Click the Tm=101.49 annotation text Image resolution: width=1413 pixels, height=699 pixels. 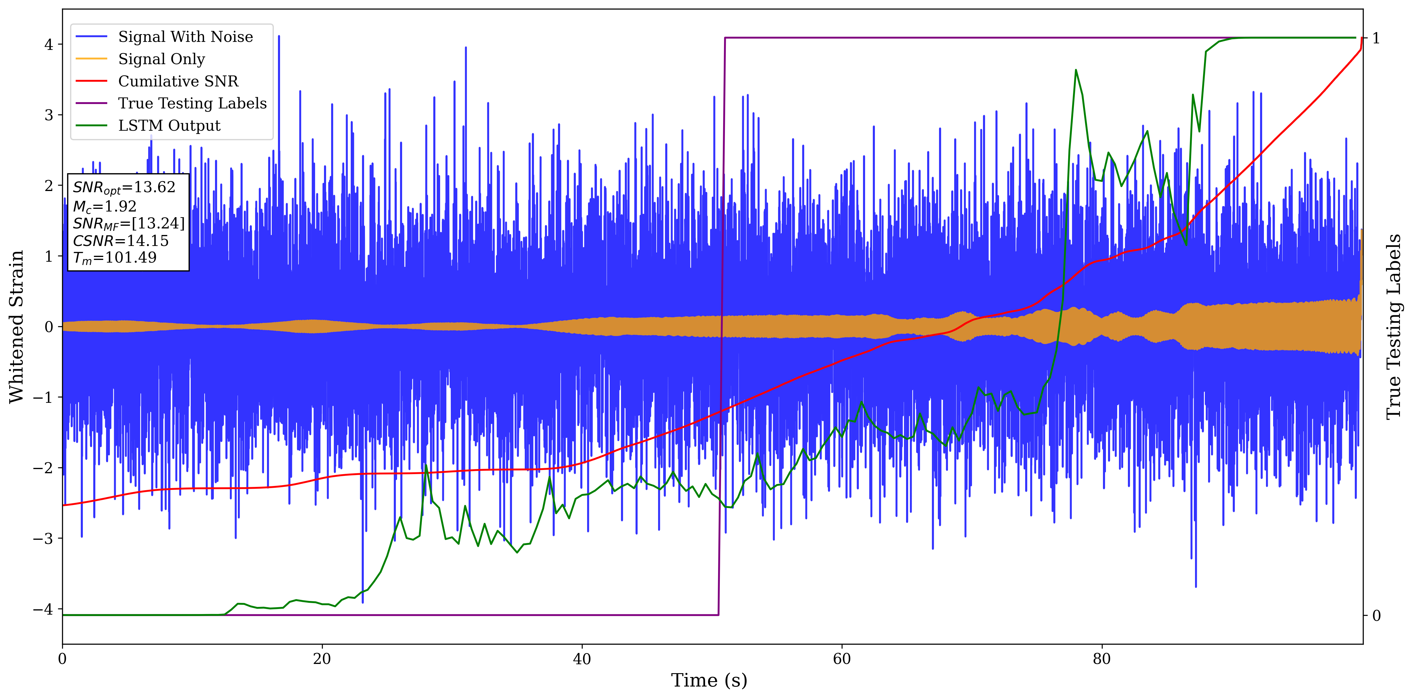pyautogui.click(x=115, y=258)
